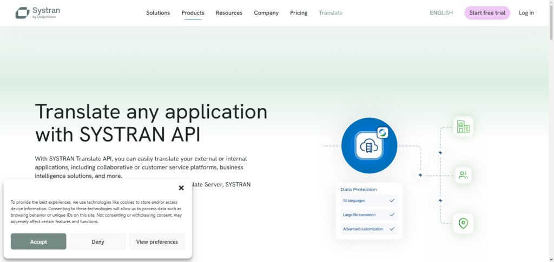Click the users group icon
The image size is (554, 262).
click(463, 175)
